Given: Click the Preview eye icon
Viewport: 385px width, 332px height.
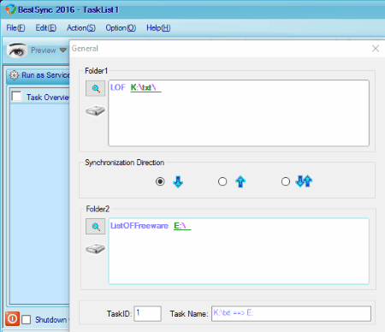Looking at the screenshot, I should pos(17,50).
